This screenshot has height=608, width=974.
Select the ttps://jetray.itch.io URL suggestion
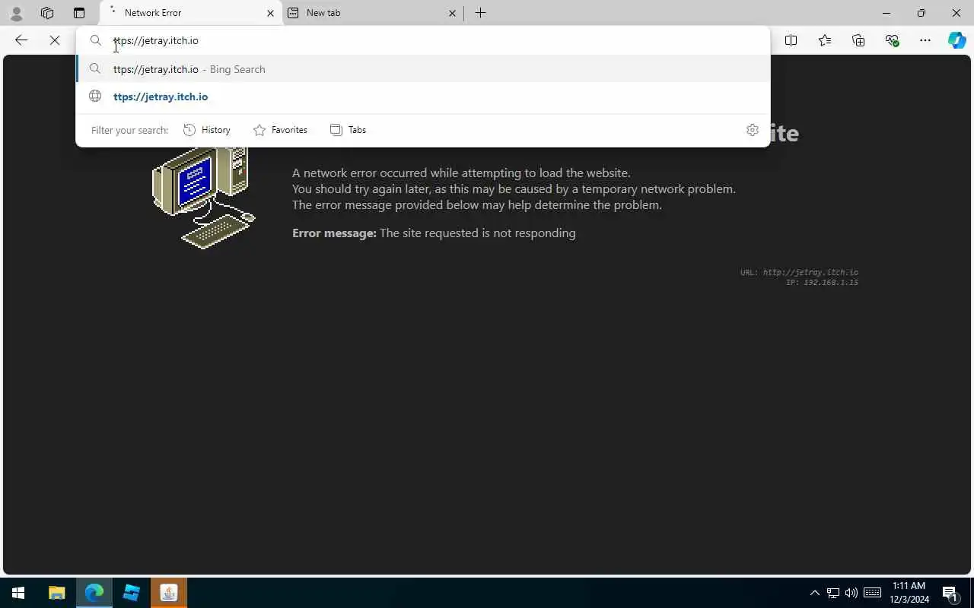click(x=423, y=97)
